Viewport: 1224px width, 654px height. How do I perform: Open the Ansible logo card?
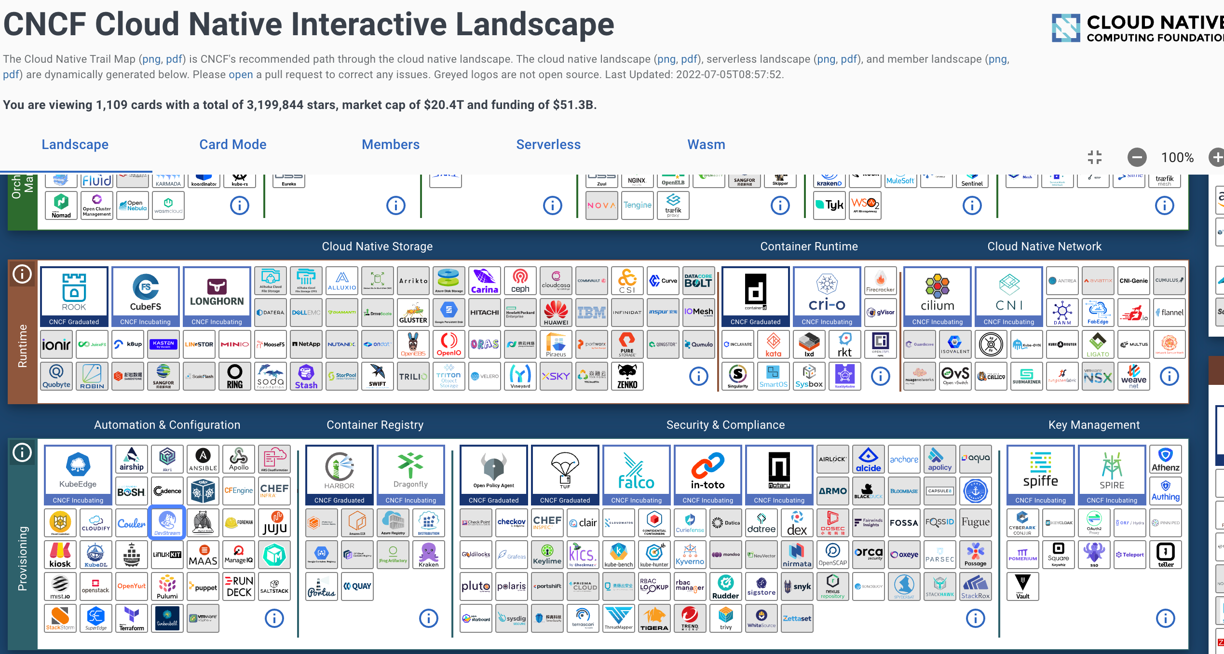click(x=203, y=459)
